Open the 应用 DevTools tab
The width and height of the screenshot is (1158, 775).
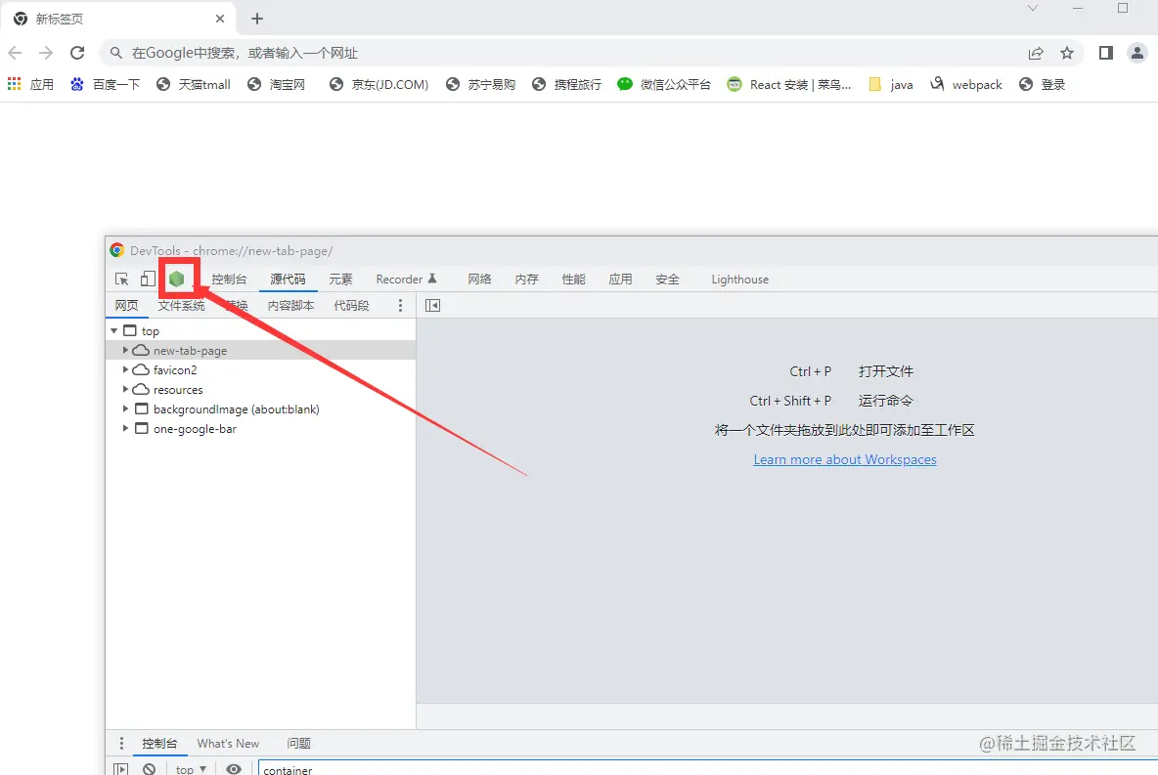coord(620,279)
